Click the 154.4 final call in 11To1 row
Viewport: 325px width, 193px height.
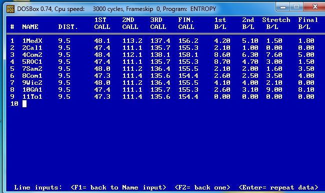(x=188, y=97)
